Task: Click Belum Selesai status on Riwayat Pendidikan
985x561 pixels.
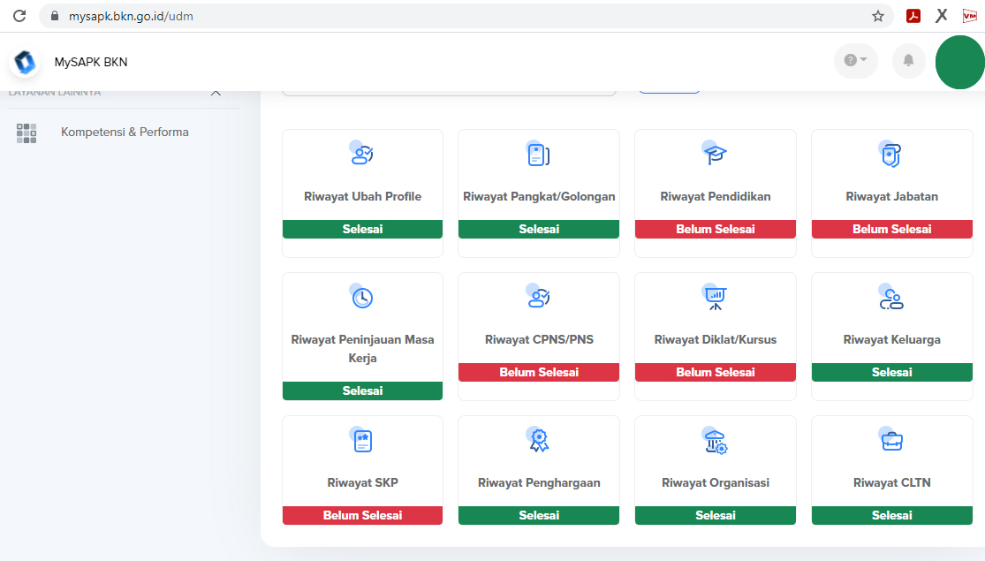Action: (x=716, y=230)
